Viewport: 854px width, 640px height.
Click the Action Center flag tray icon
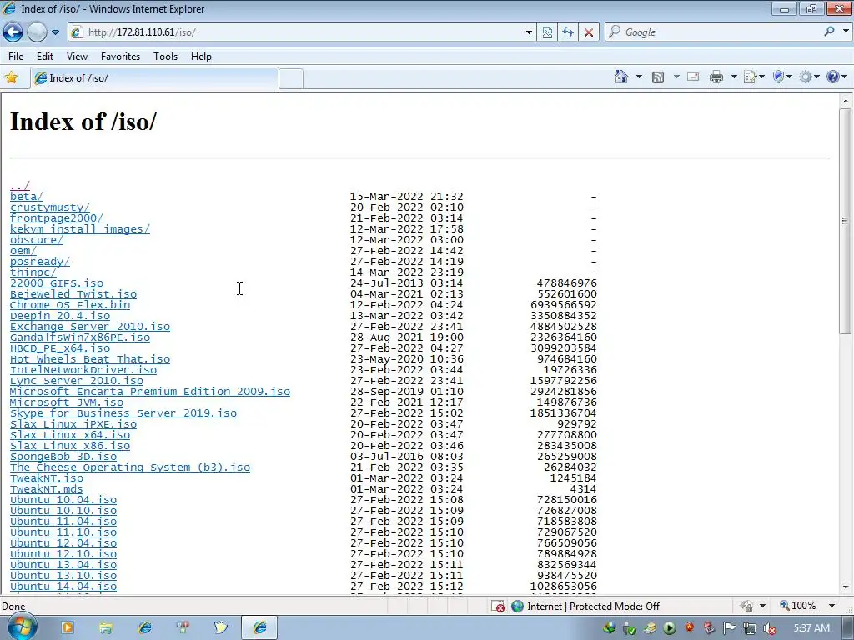[x=729, y=628]
